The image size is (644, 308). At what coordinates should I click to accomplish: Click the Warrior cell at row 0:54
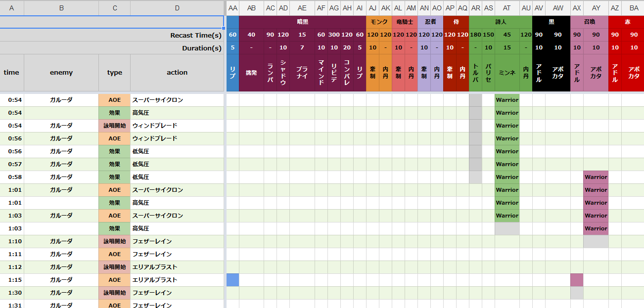[506, 100]
